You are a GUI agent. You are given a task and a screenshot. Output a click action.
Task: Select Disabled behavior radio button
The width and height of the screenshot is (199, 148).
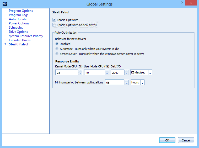coord(57,44)
